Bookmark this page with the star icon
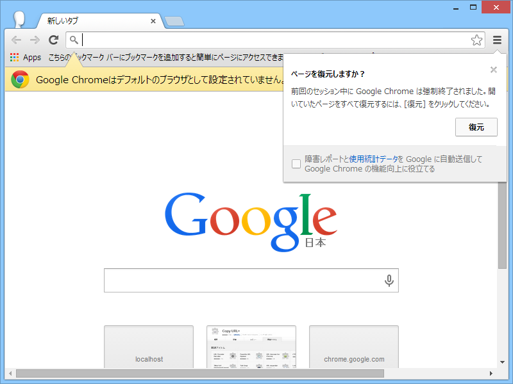 coord(476,40)
